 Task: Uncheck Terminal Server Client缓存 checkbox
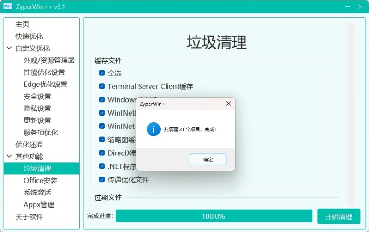[102, 86]
